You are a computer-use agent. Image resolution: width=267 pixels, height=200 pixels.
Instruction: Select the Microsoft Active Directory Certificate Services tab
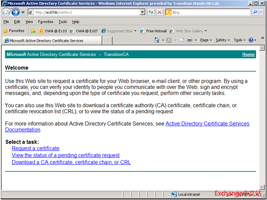click(x=52, y=40)
